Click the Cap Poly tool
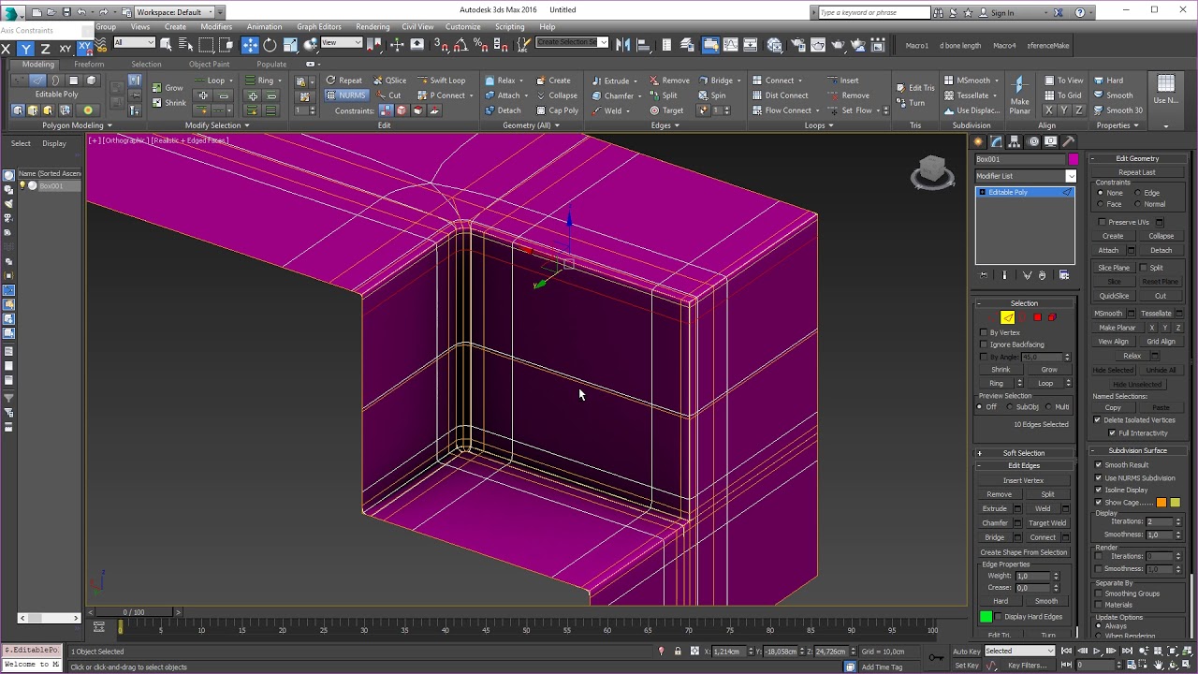Viewport: 1198px width, 674px height. (x=557, y=110)
